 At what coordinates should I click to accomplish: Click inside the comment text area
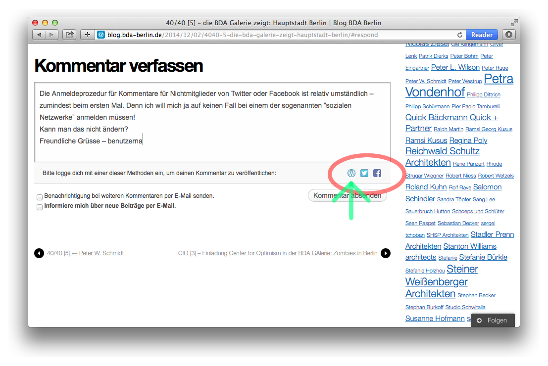[212, 121]
